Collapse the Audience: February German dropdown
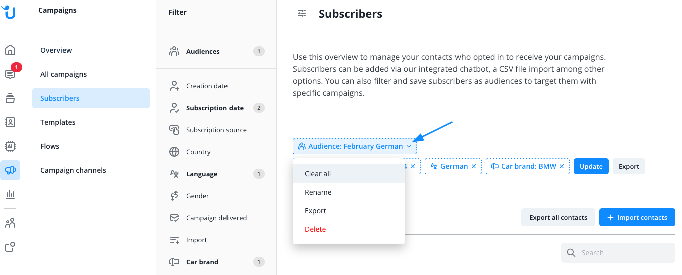Screen dimensions: 682x275 click(x=409, y=146)
